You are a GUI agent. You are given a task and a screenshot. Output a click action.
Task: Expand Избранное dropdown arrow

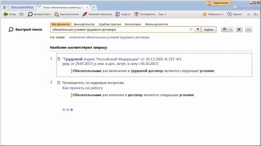(223, 15)
